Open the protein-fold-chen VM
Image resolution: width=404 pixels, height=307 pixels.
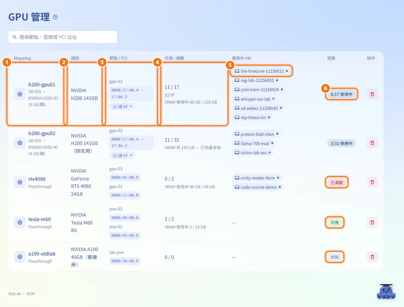pos(257,134)
